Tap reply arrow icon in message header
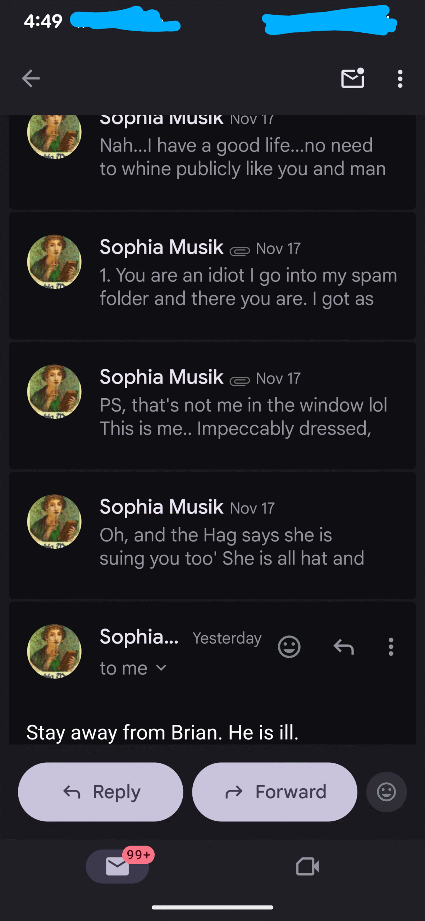This screenshot has height=921, width=425. click(344, 647)
